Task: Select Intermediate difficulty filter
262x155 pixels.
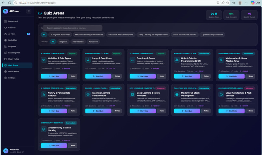Action: click(78, 42)
